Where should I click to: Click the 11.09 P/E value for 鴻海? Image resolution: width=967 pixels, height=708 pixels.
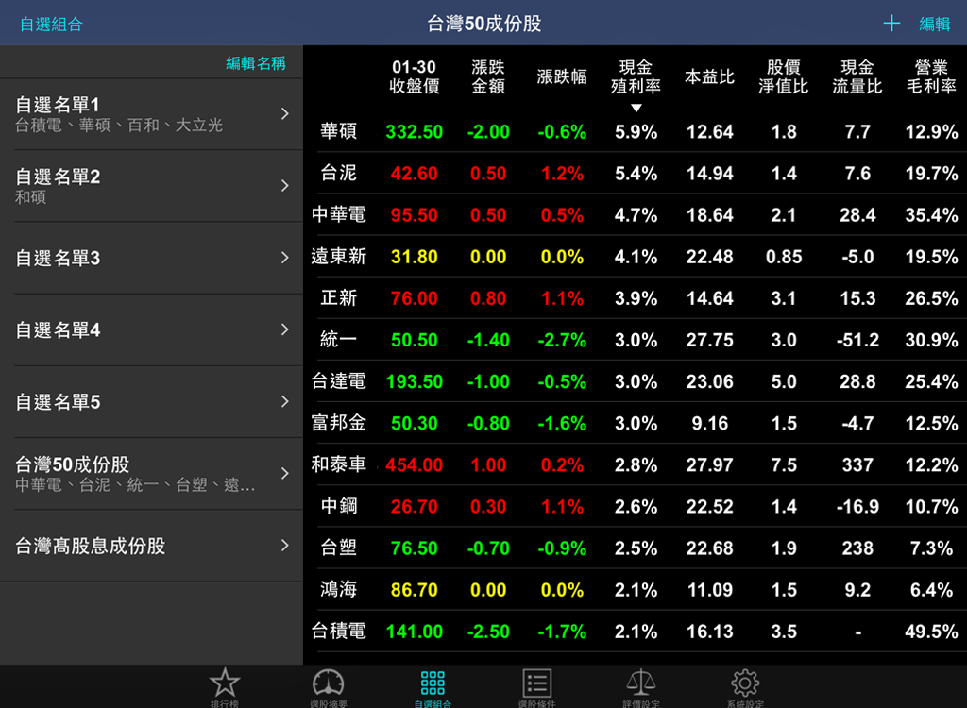coord(710,590)
